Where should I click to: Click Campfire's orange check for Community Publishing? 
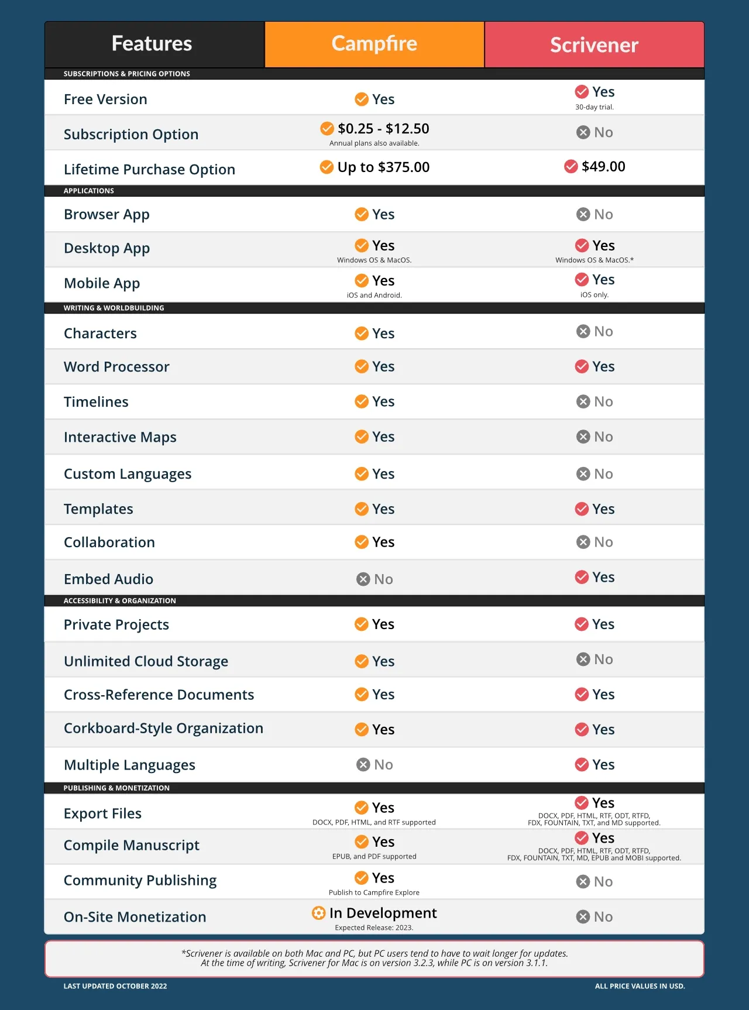coord(362,878)
